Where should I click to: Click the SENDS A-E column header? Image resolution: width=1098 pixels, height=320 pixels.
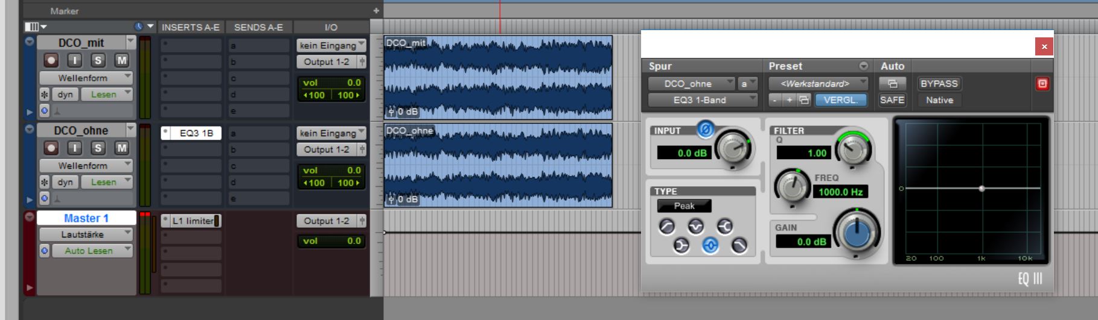click(258, 27)
